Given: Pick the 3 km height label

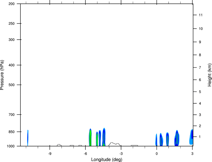Looking at the screenshot, I should click(200, 115).
